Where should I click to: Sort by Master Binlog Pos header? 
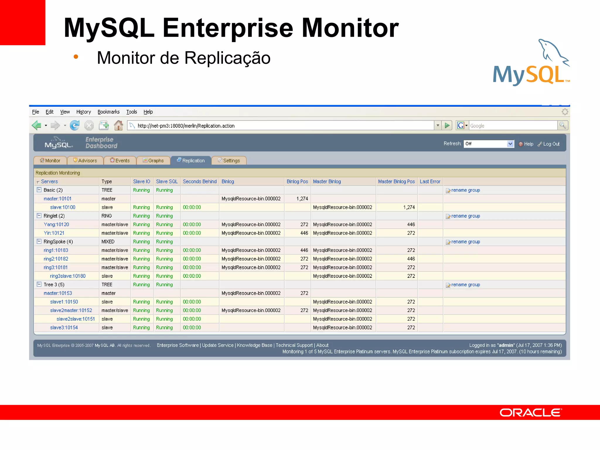[x=396, y=182]
